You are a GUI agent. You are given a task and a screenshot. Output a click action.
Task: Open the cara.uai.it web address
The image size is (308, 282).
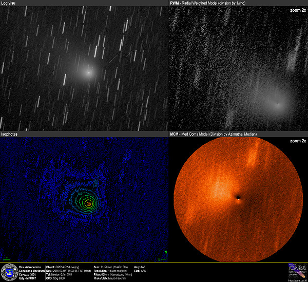click(297, 280)
